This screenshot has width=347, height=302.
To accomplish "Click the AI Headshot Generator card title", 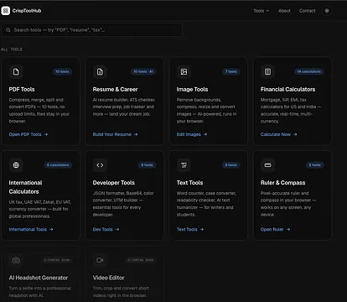I will coord(39,278).
